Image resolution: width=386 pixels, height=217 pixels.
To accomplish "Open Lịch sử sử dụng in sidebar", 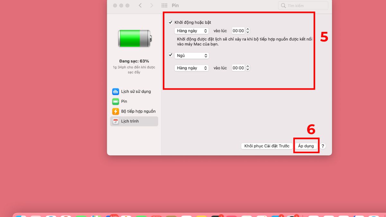I will point(134,92).
